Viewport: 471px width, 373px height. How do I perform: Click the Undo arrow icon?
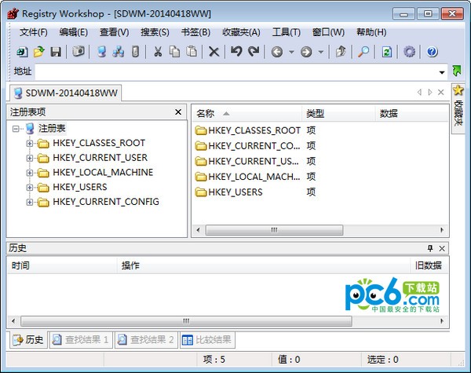(236, 52)
